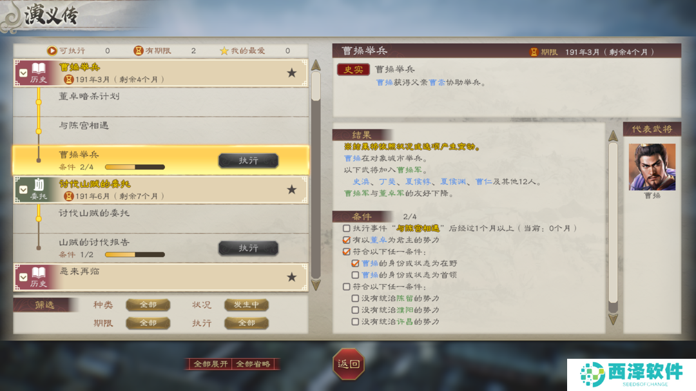Collapse the 讨伐山贼的委托 group
This screenshot has width=696, height=391.
(24, 189)
